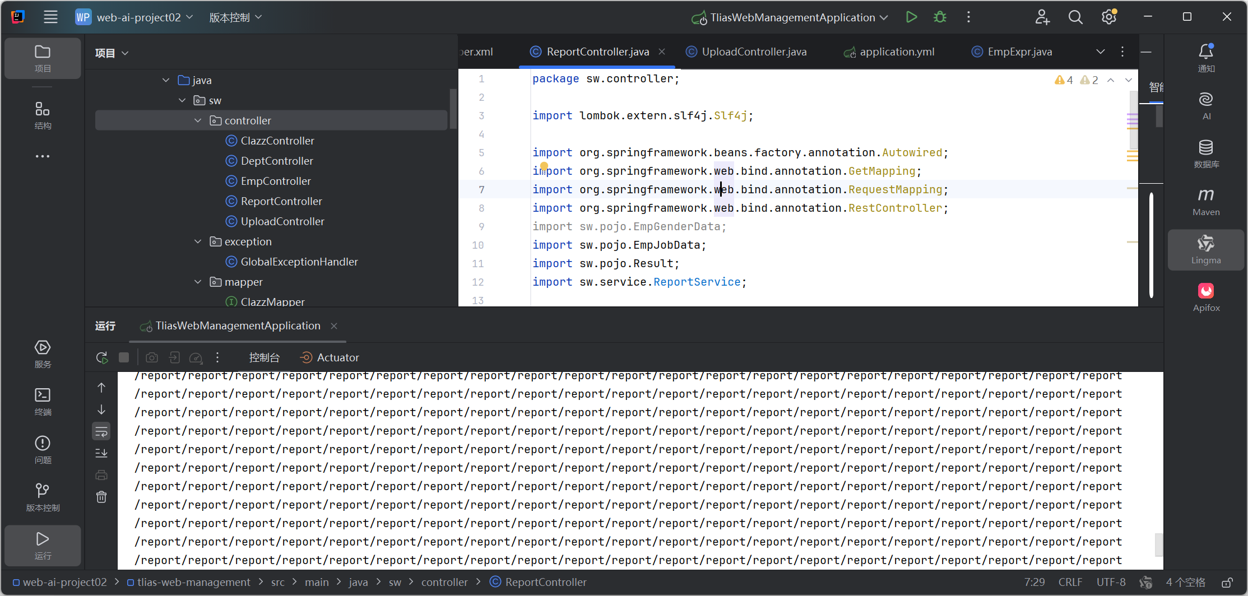Open IDE settings gear
The width and height of the screenshot is (1248, 596).
click(1109, 17)
